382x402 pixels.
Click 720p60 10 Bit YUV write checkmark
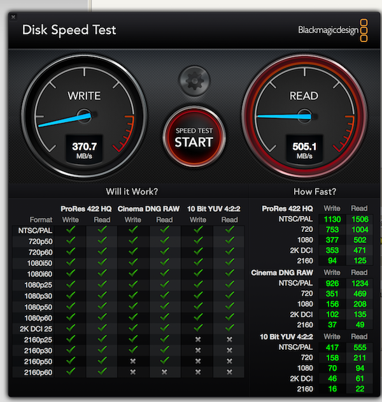click(x=198, y=251)
